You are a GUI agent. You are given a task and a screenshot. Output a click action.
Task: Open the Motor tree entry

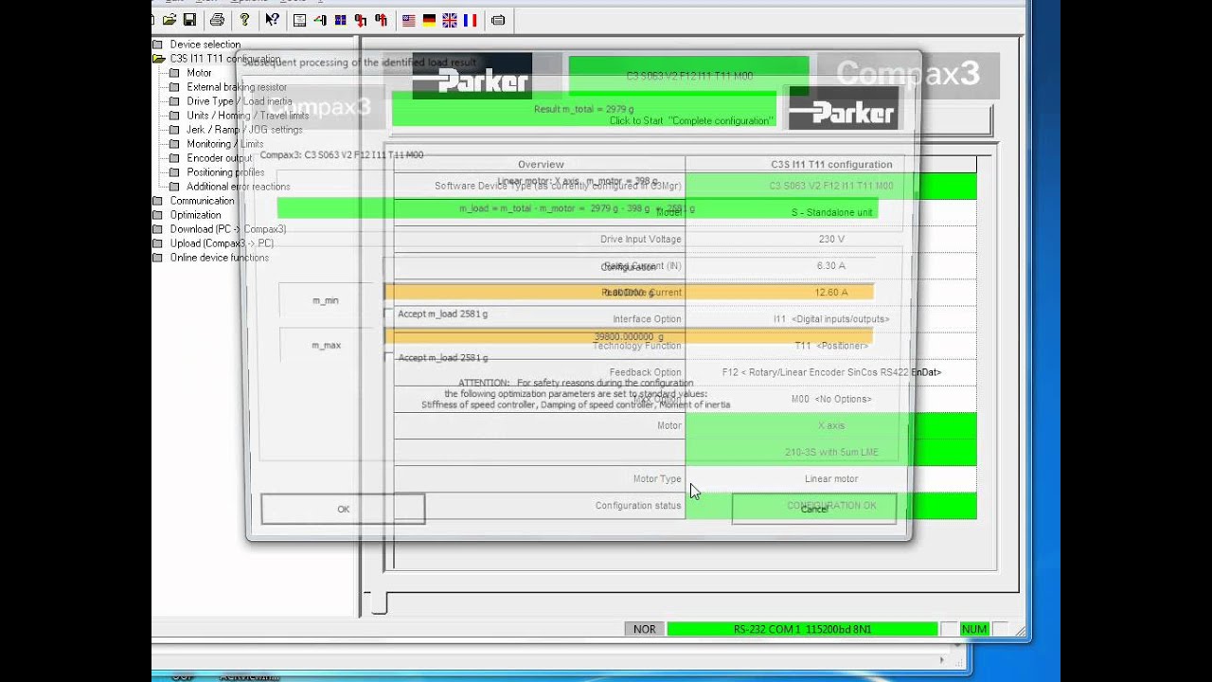[199, 73]
